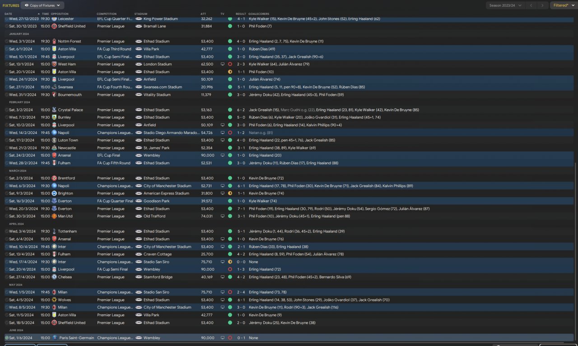Click the Paris Saint-Germain club badge
The height and width of the screenshot is (346, 578).
pos(54,338)
